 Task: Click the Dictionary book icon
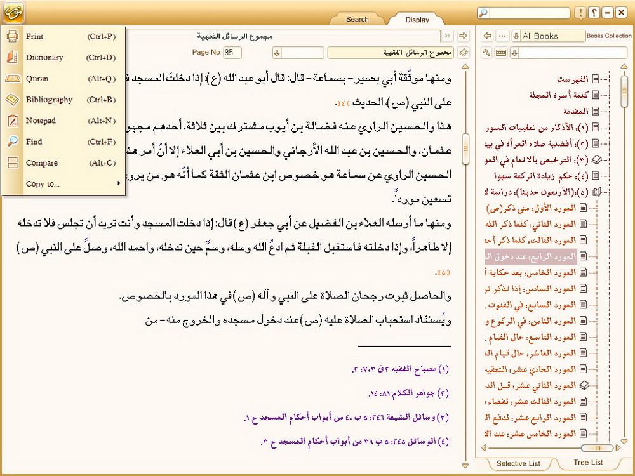(x=13, y=58)
